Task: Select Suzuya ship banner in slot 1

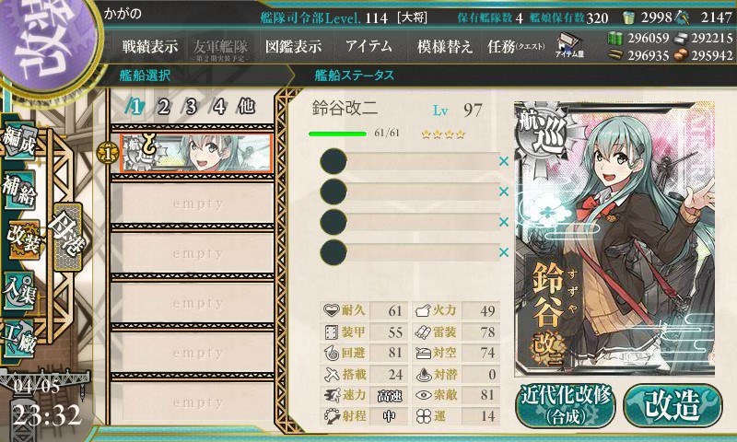Action: pos(196,153)
